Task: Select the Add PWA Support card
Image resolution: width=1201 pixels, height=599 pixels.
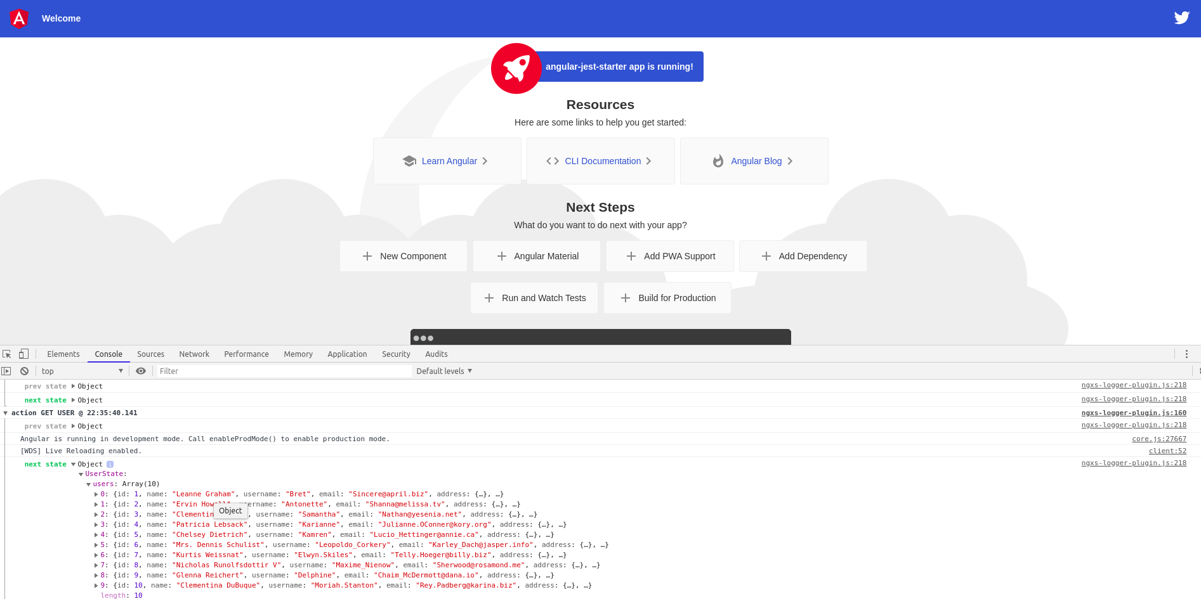Action: (x=670, y=256)
